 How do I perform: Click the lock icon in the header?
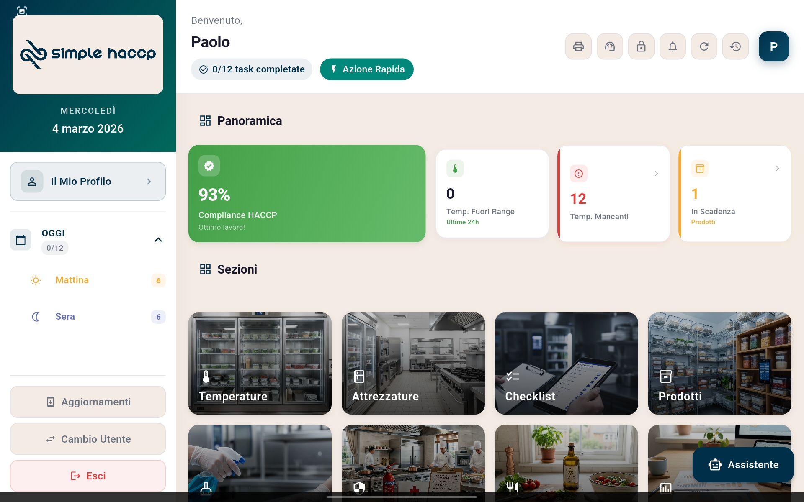pyautogui.click(x=641, y=46)
